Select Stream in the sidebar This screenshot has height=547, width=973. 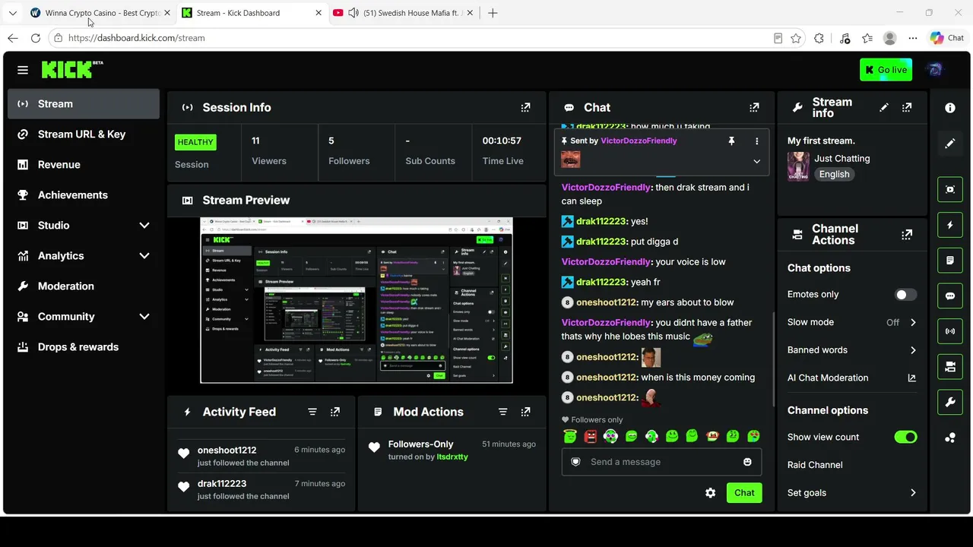pyautogui.click(x=84, y=104)
